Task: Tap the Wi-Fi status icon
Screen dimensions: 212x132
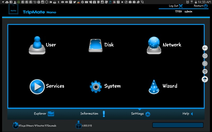Action: 192,2
